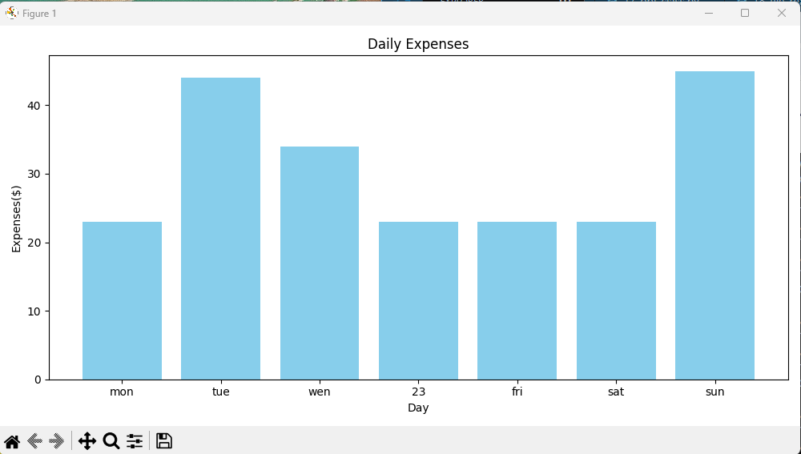
Task: Click the mon bar in chart
Action: tap(122, 301)
